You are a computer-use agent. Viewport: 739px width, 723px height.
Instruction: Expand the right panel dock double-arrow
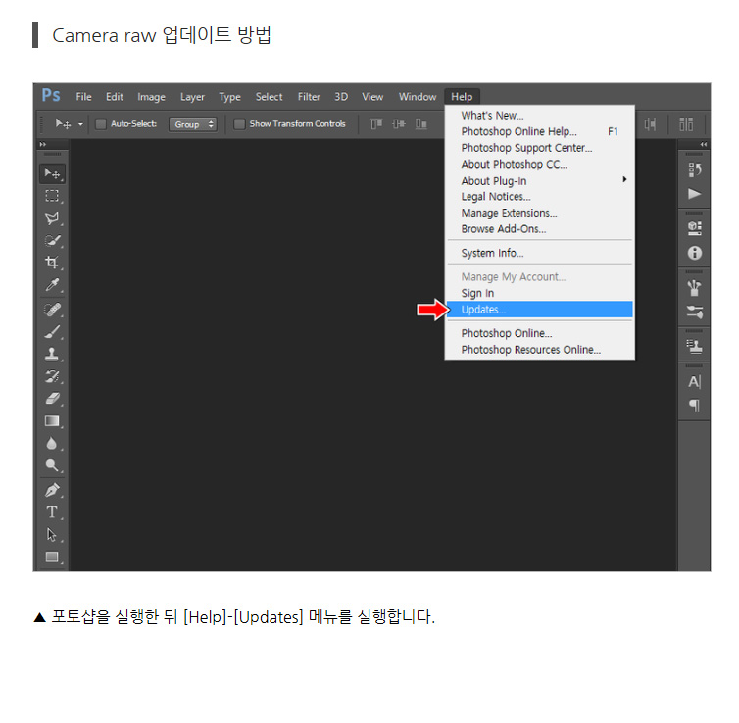pyautogui.click(x=704, y=144)
